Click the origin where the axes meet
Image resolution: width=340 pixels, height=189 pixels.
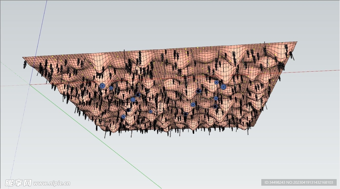(x=30, y=85)
